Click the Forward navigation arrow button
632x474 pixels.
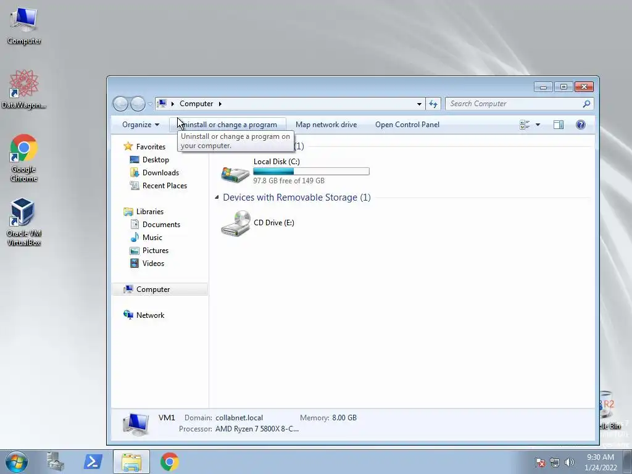click(x=138, y=104)
